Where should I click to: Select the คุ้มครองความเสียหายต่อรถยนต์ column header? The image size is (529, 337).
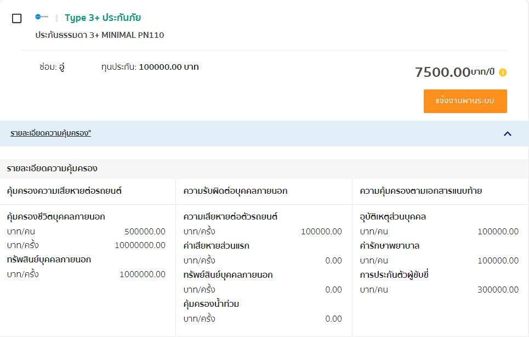[64, 191]
